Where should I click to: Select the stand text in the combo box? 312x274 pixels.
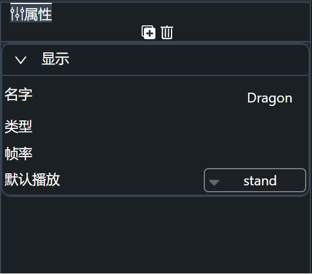[260, 181]
